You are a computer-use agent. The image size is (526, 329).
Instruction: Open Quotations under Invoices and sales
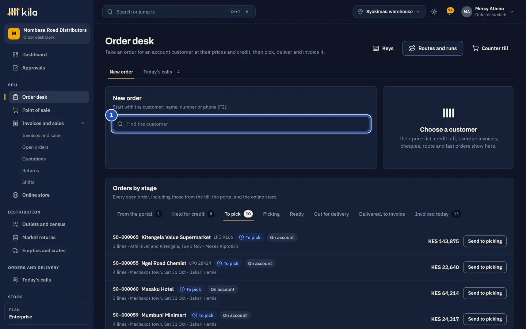pos(34,159)
